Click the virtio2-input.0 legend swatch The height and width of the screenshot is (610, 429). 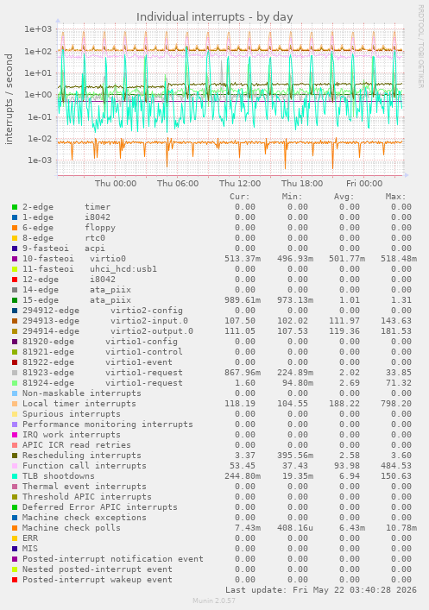[x=15, y=321]
